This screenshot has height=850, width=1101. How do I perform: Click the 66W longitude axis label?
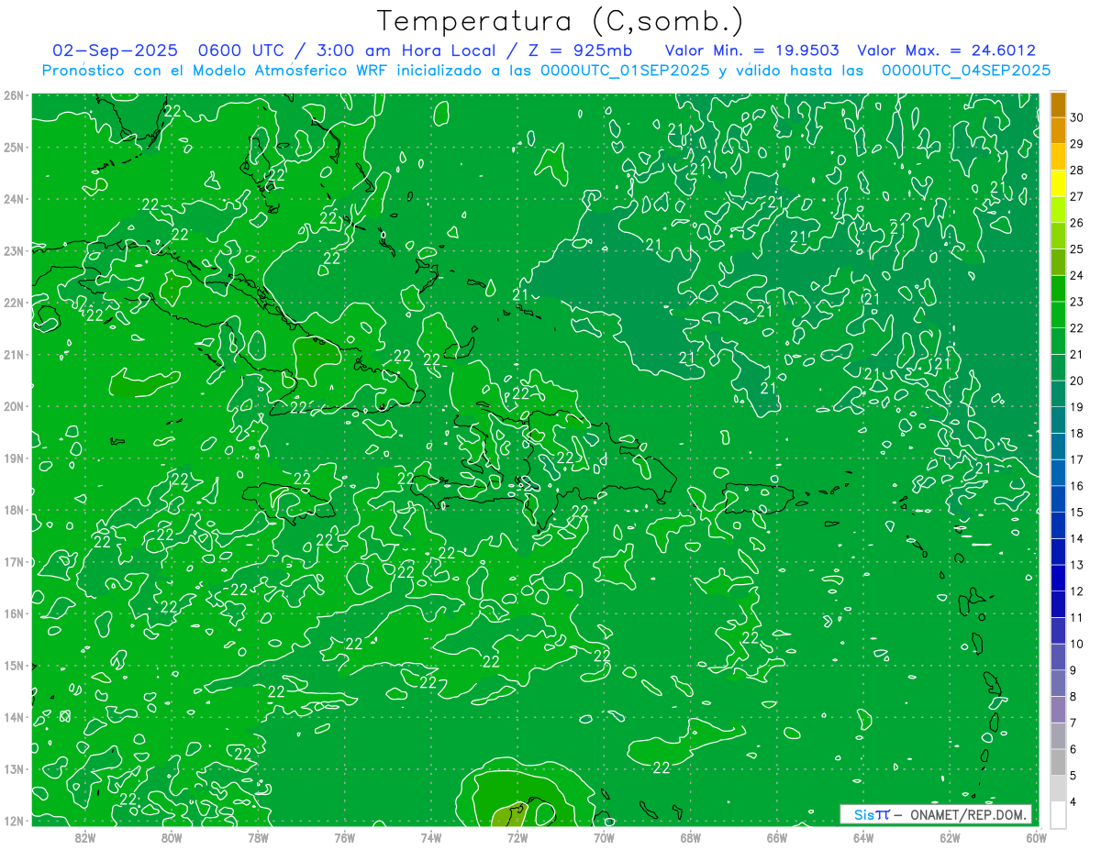777,837
